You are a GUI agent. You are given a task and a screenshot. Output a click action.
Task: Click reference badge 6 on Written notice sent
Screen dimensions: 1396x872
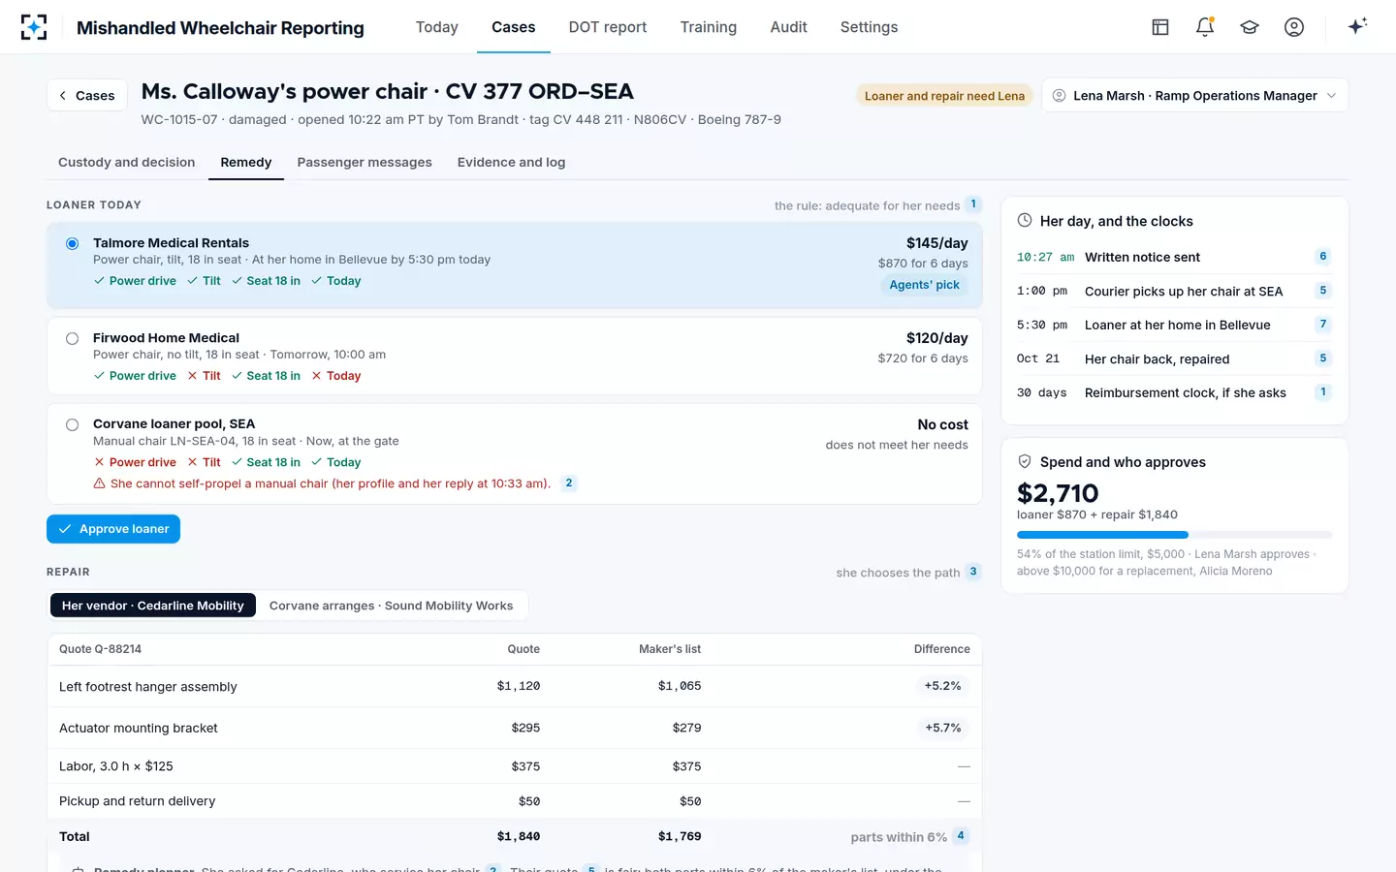[1323, 257]
